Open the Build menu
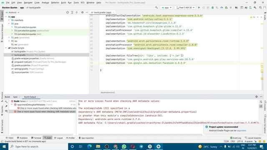The width and height of the screenshot is (267, 150). point(63,2)
